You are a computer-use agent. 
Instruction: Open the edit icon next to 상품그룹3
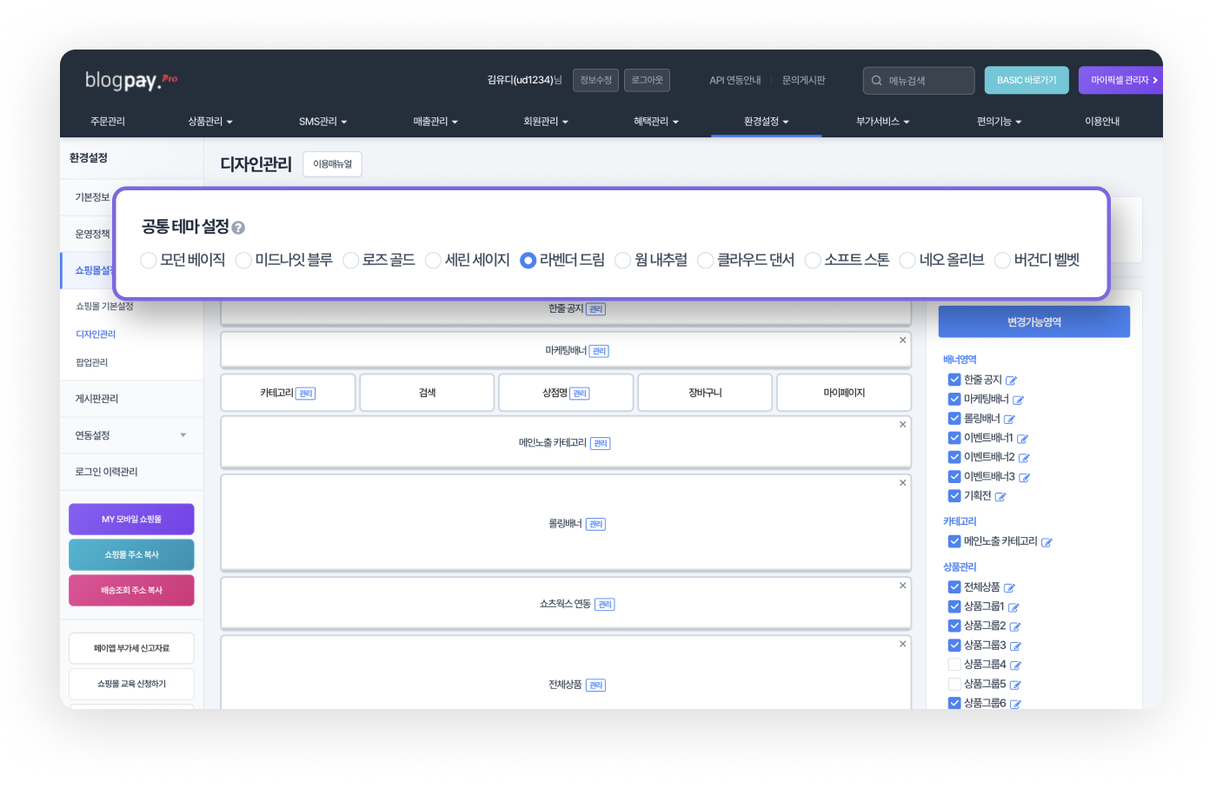tap(1015, 646)
